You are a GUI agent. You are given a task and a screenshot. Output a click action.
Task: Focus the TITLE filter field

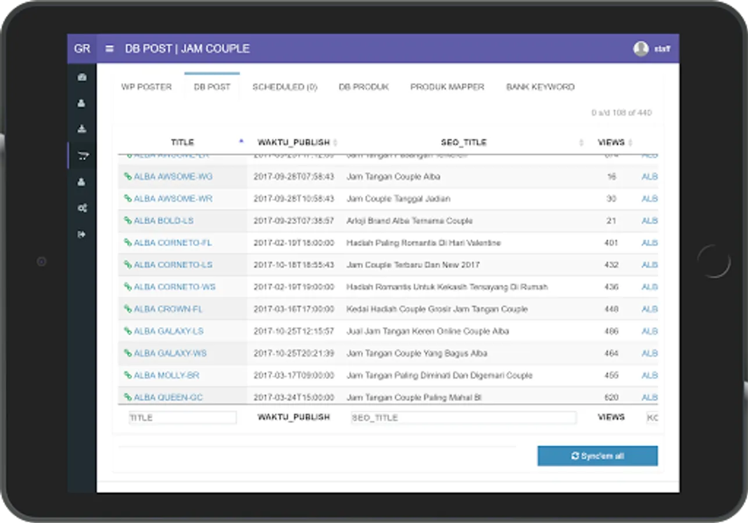(182, 417)
